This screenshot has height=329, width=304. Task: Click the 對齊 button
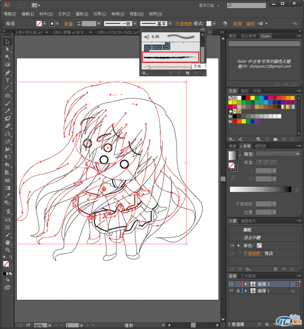237,24
